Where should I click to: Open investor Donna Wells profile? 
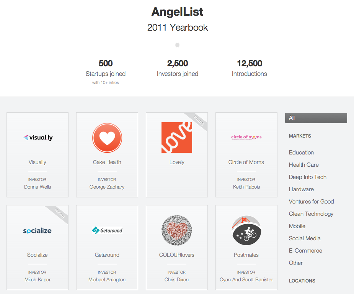coord(38,187)
